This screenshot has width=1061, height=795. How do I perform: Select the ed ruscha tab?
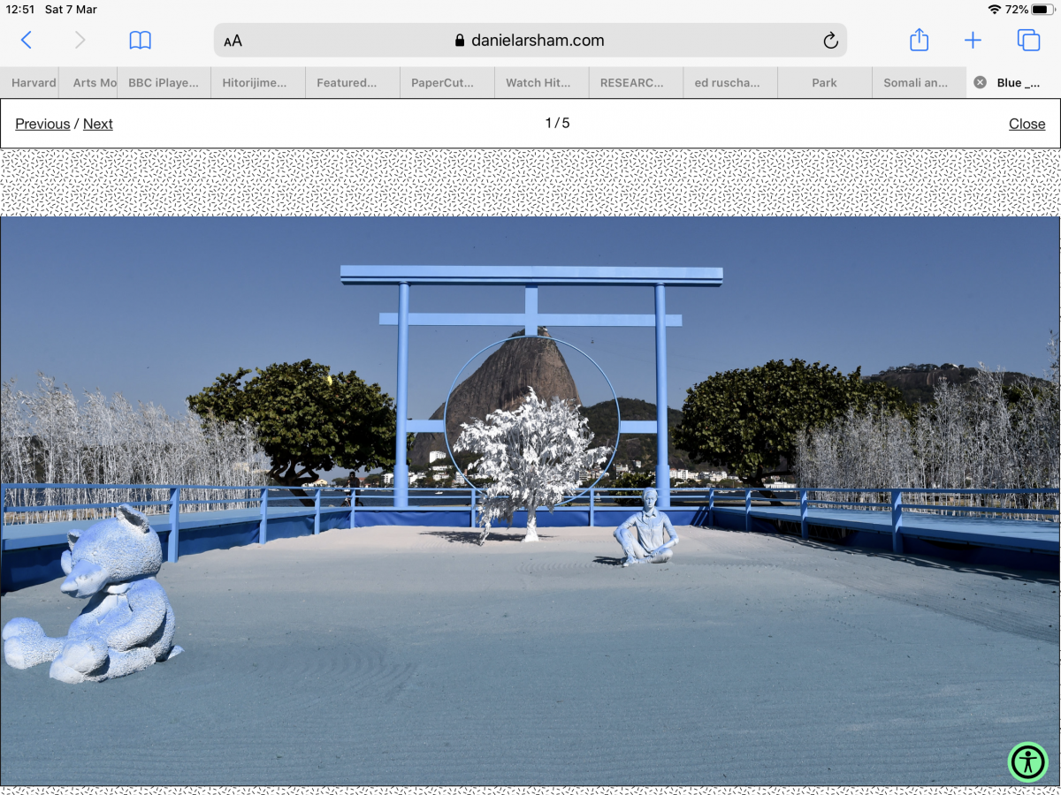727,82
